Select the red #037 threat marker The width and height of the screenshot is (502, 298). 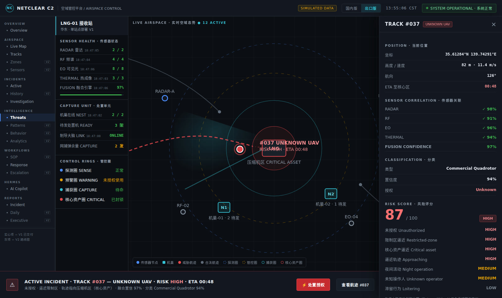pos(240,149)
